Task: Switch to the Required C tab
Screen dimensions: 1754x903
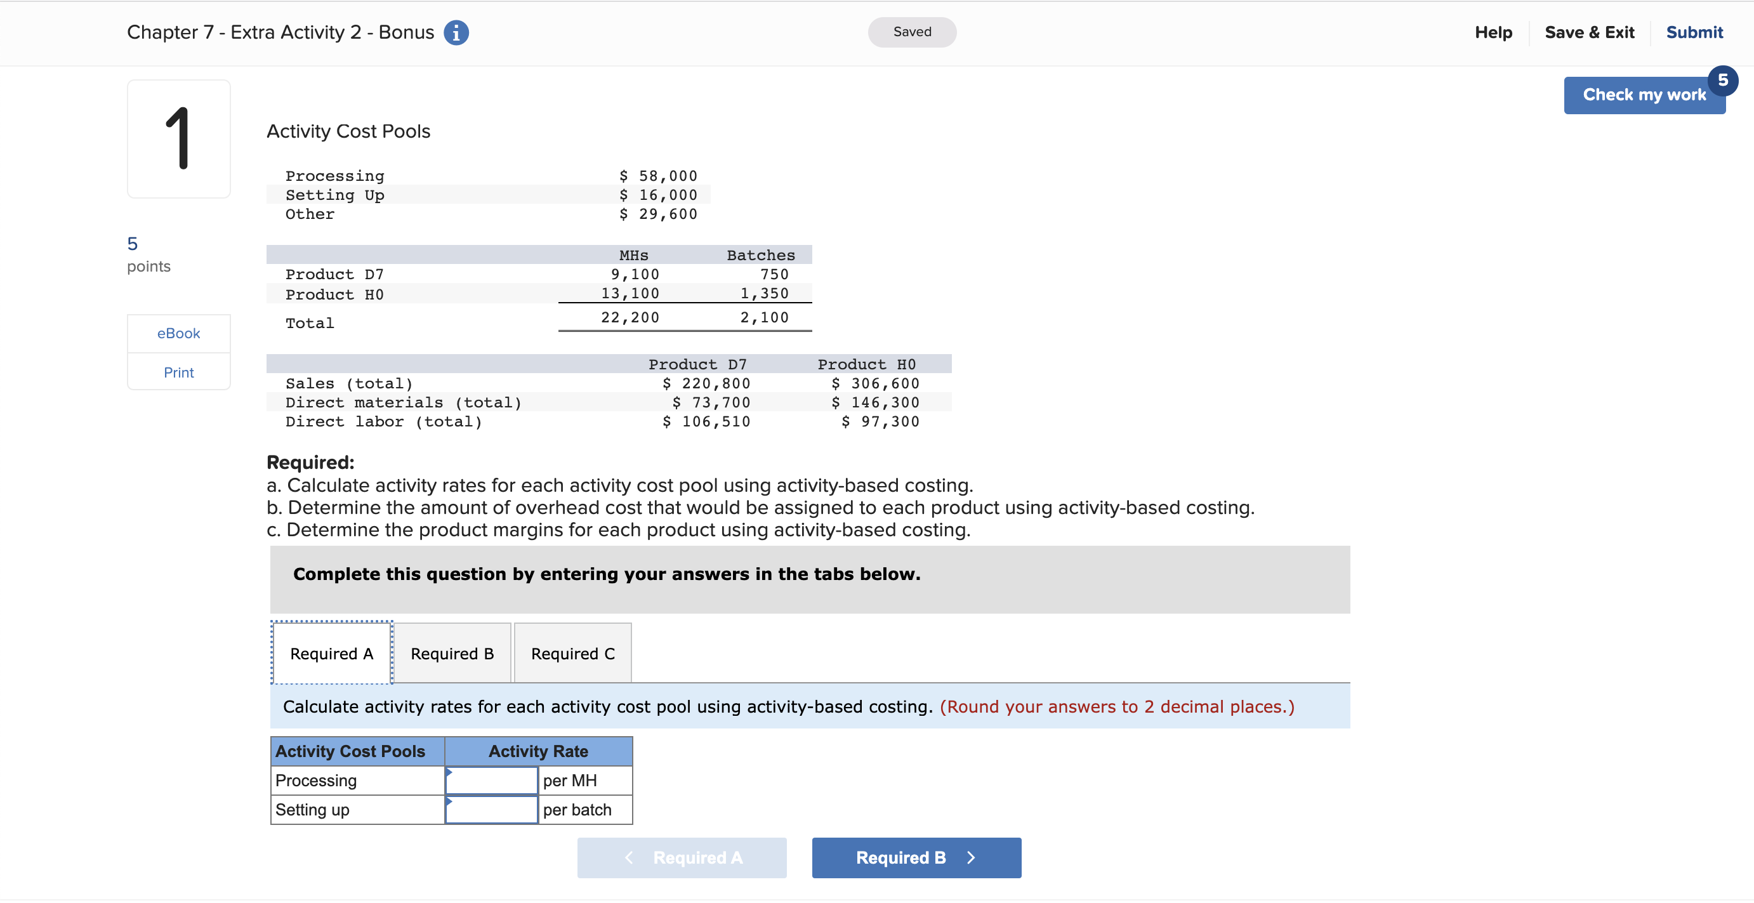Action: [572, 653]
